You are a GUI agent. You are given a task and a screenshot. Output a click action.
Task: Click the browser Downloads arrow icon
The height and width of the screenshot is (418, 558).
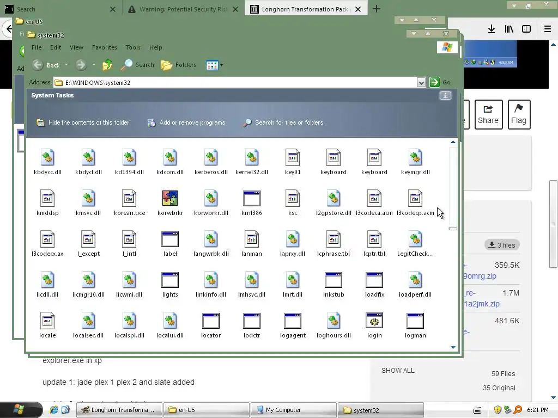[x=491, y=29]
